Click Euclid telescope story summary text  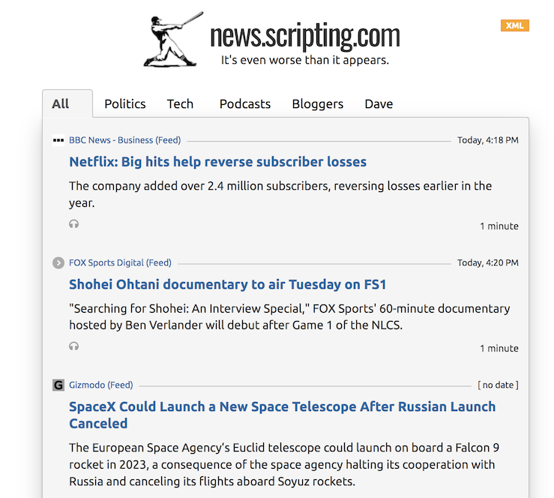click(x=284, y=464)
